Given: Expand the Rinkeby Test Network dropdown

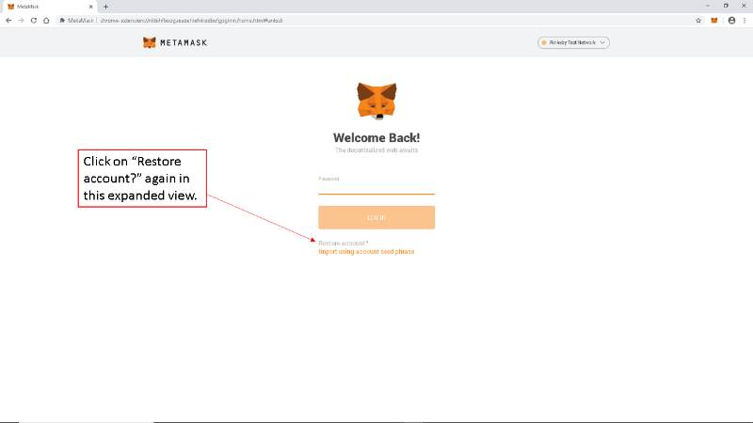Looking at the screenshot, I should (573, 42).
